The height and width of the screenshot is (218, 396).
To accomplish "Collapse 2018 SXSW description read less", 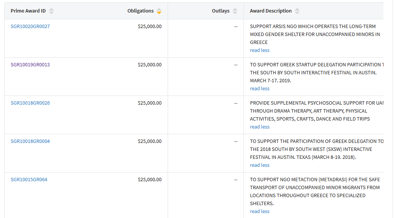I will coord(259,165).
